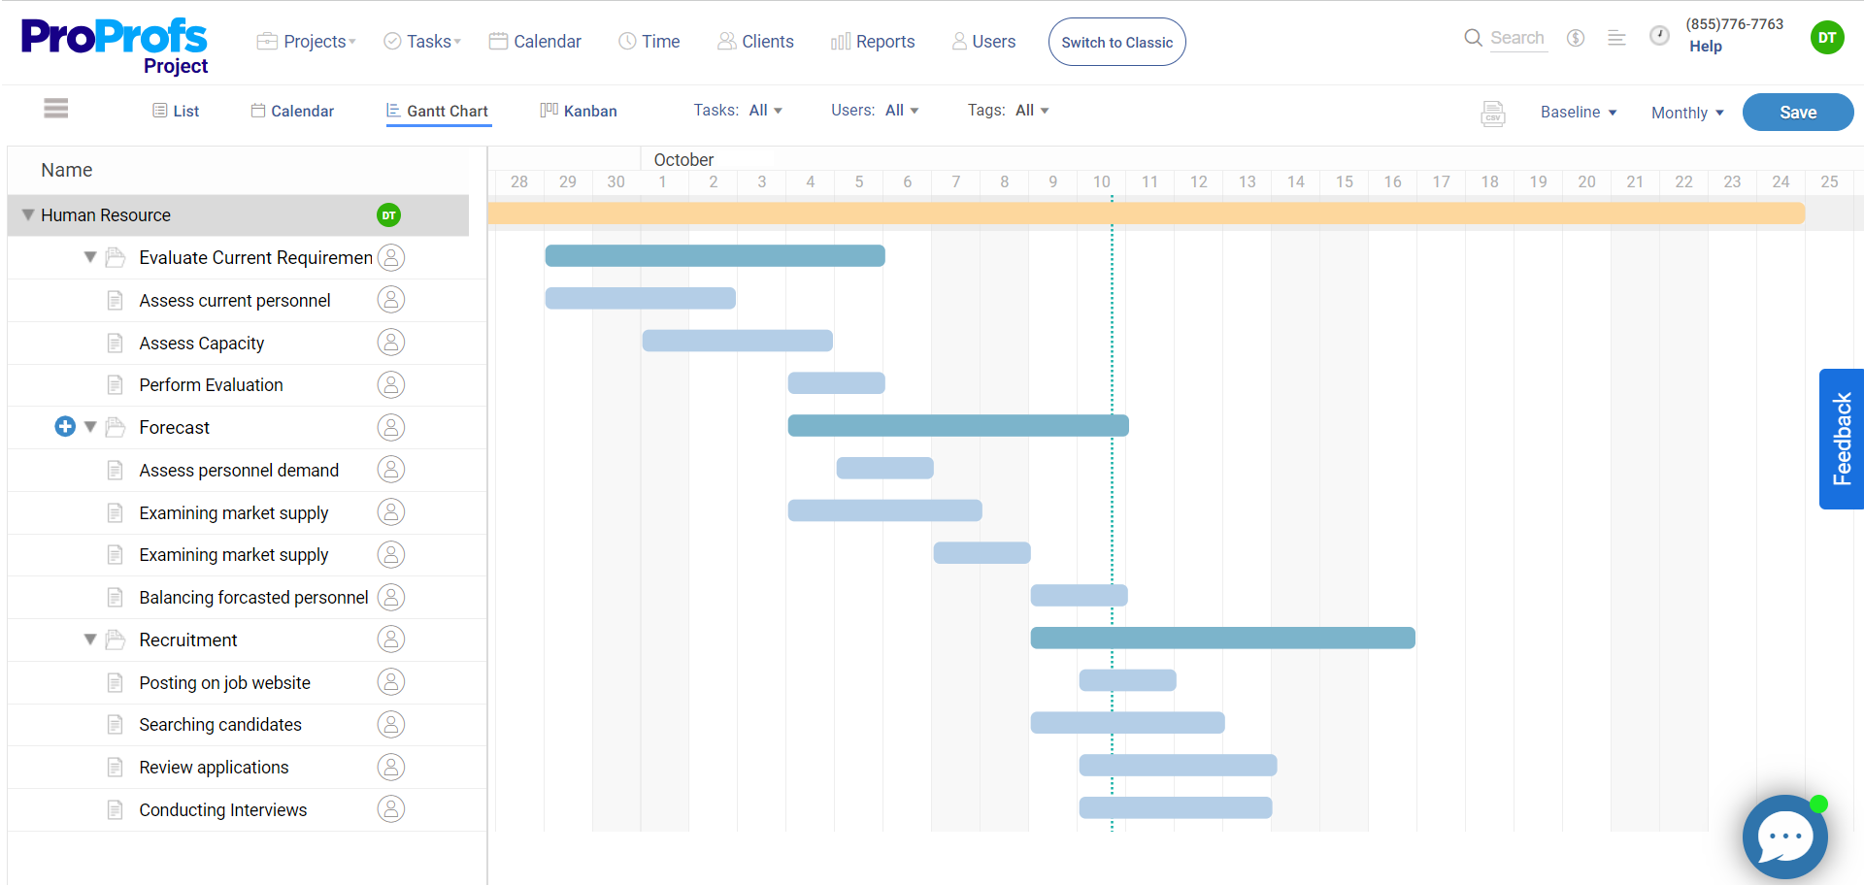Click the Help link
This screenshot has width=1864, height=886.
[1707, 46]
